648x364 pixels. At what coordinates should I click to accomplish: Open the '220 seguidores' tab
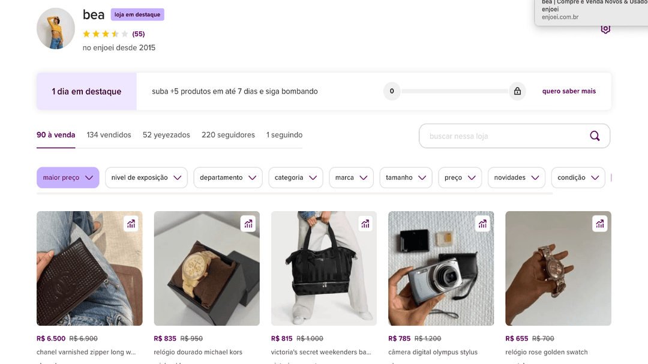pyautogui.click(x=228, y=135)
